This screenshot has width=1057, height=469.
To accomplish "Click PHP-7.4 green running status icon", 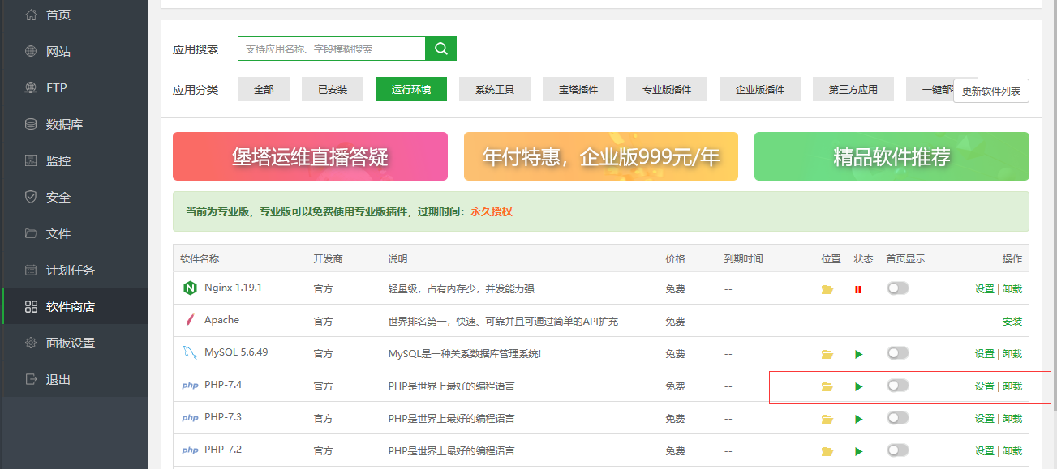I will click(859, 386).
